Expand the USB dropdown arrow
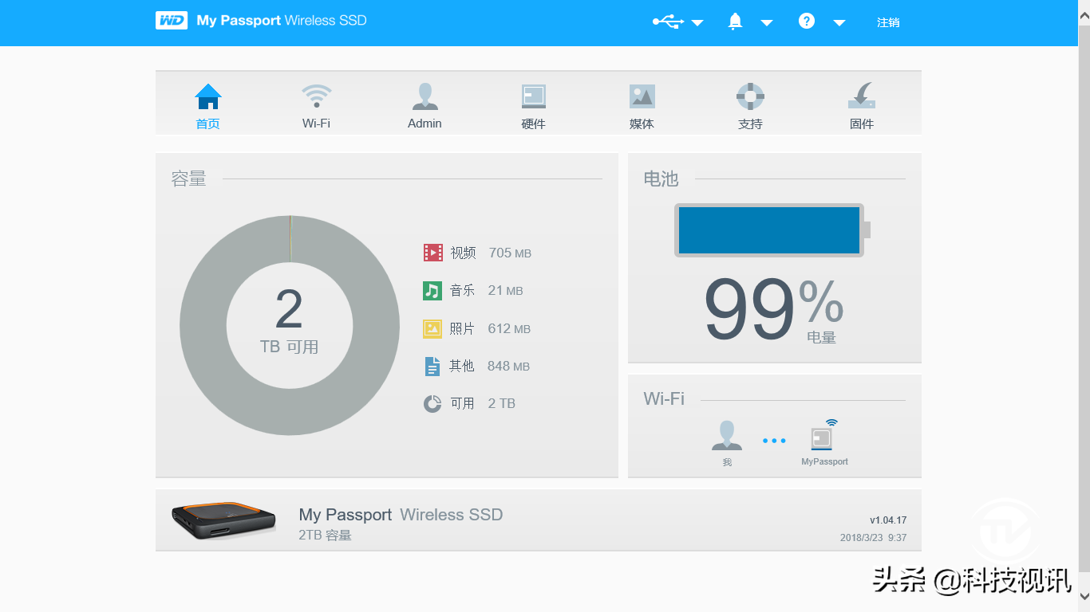 point(697,23)
